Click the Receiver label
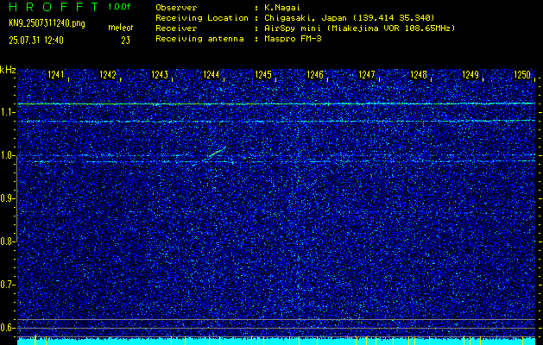543x345 pixels. (x=176, y=28)
